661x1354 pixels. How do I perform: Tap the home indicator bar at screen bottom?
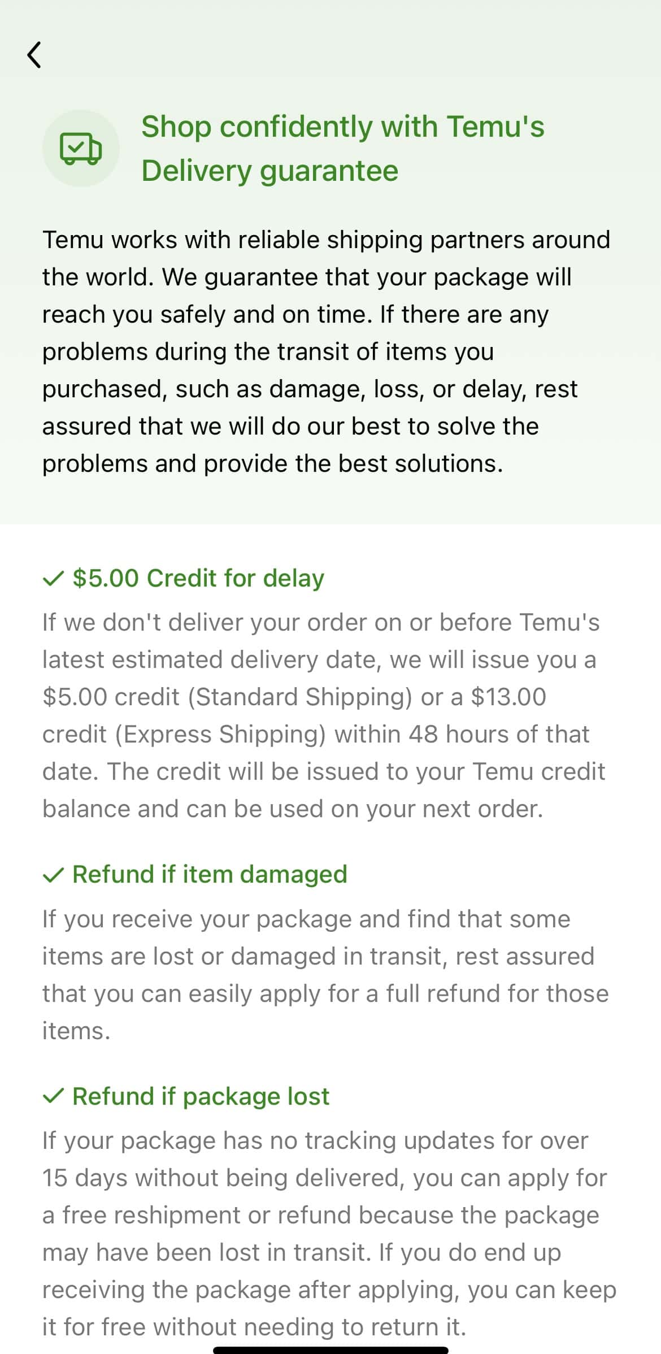coord(330,1349)
